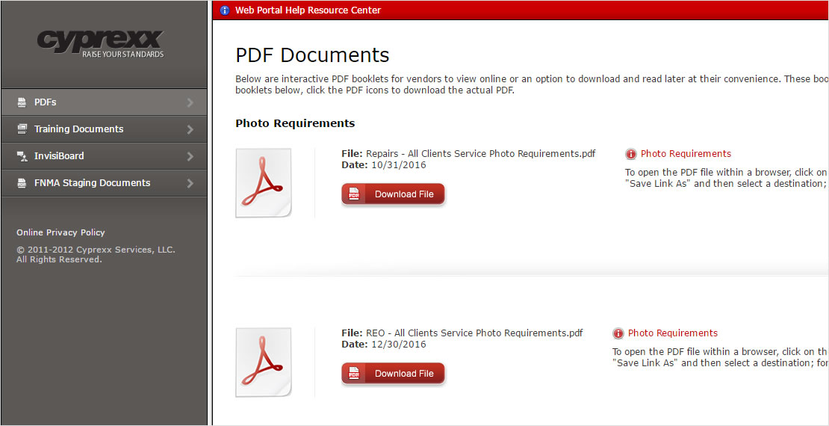Click the FNMA Staging Documents sidebar icon
The image size is (829, 426).
[x=22, y=183]
